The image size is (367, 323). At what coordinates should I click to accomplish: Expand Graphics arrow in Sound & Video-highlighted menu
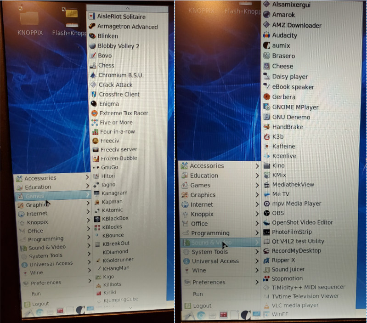point(257,195)
